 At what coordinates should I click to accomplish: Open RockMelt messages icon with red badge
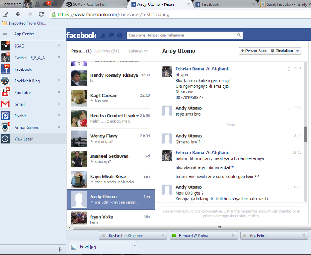[46, 4]
